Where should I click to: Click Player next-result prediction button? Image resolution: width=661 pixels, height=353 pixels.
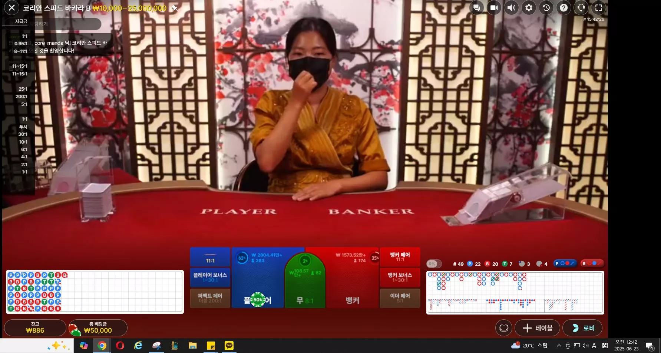click(565, 263)
